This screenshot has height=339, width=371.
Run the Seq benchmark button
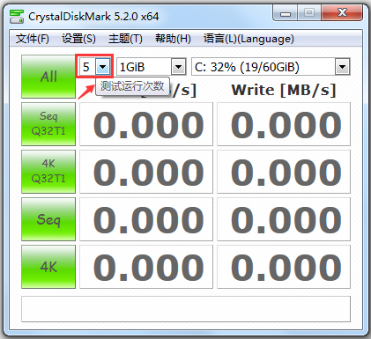point(48,219)
